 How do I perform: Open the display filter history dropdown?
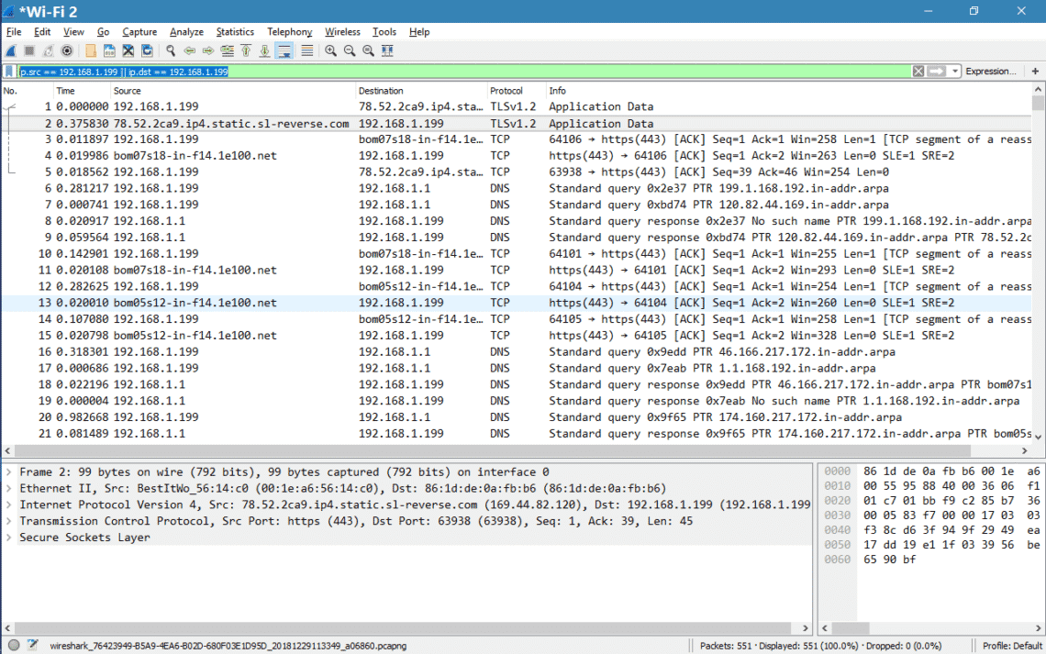[954, 72]
